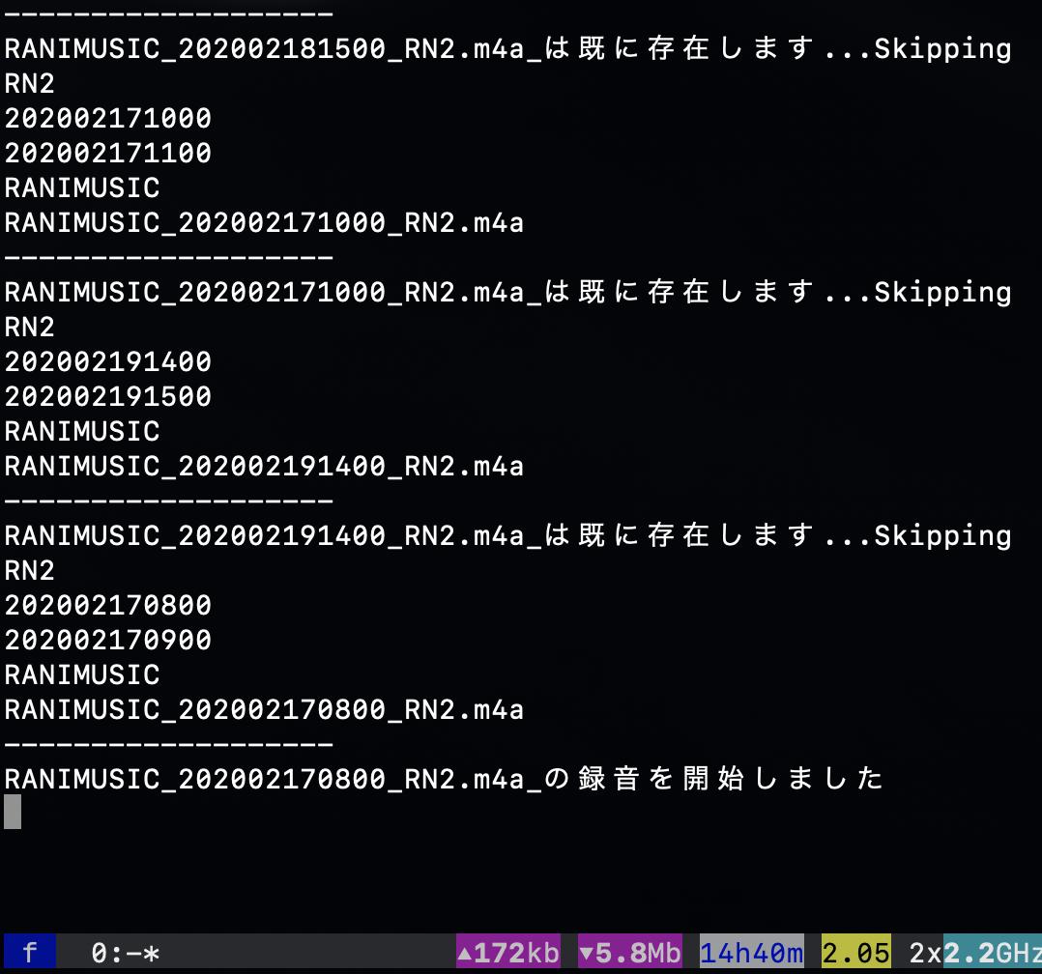The width and height of the screenshot is (1042, 974).
Task: Click the load average indicator showing 2.05
Action: click(x=855, y=953)
